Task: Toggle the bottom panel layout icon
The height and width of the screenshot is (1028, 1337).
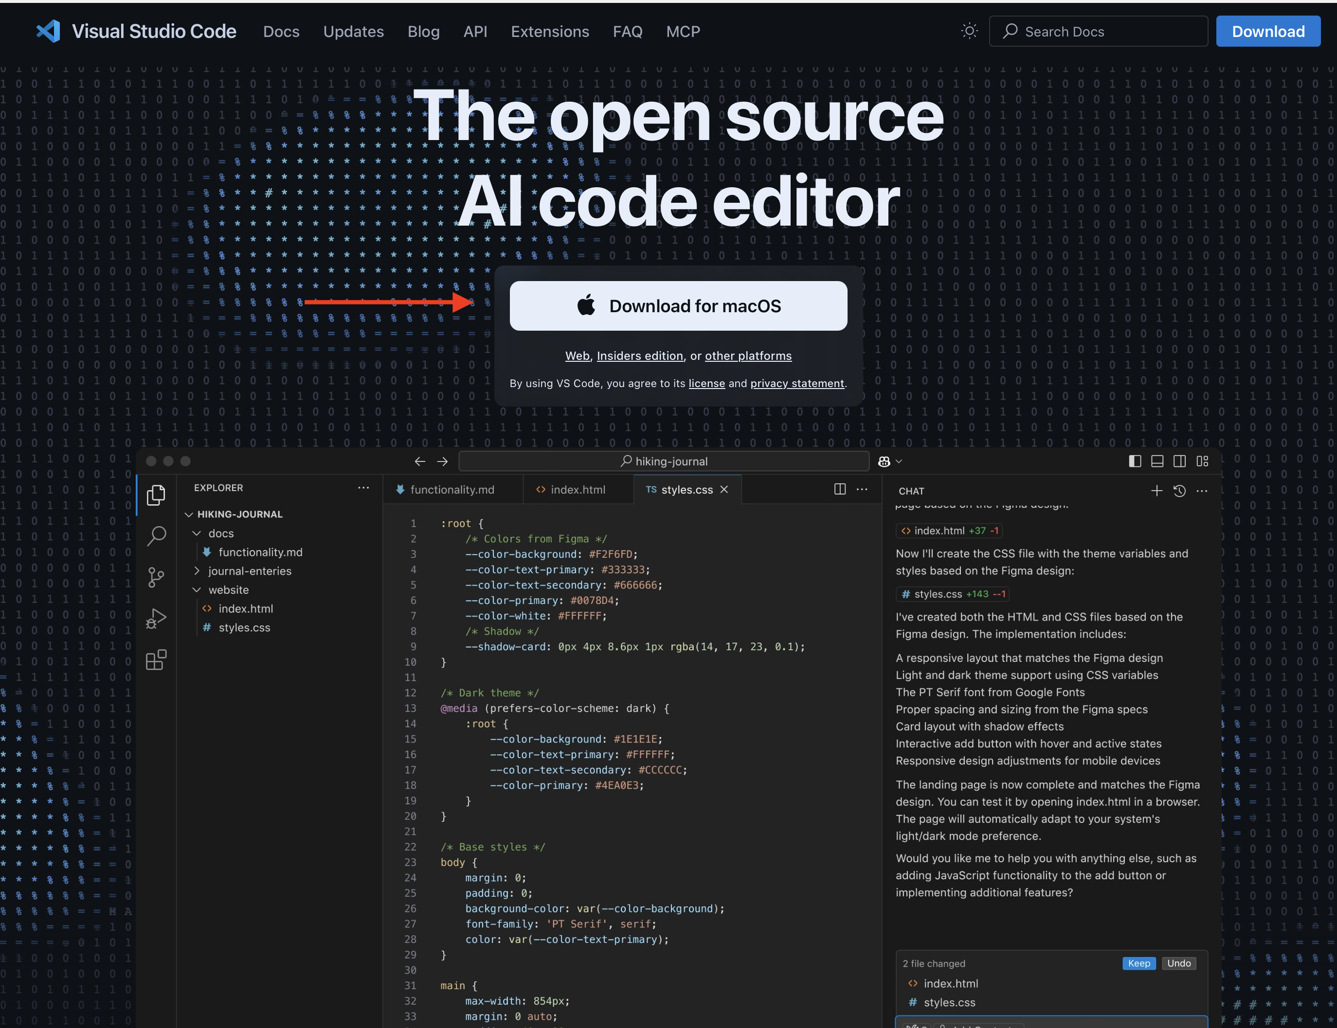Action: (1157, 461)
